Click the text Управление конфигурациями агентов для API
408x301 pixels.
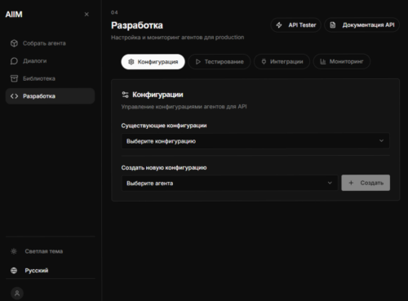click(x=184, y=107)
